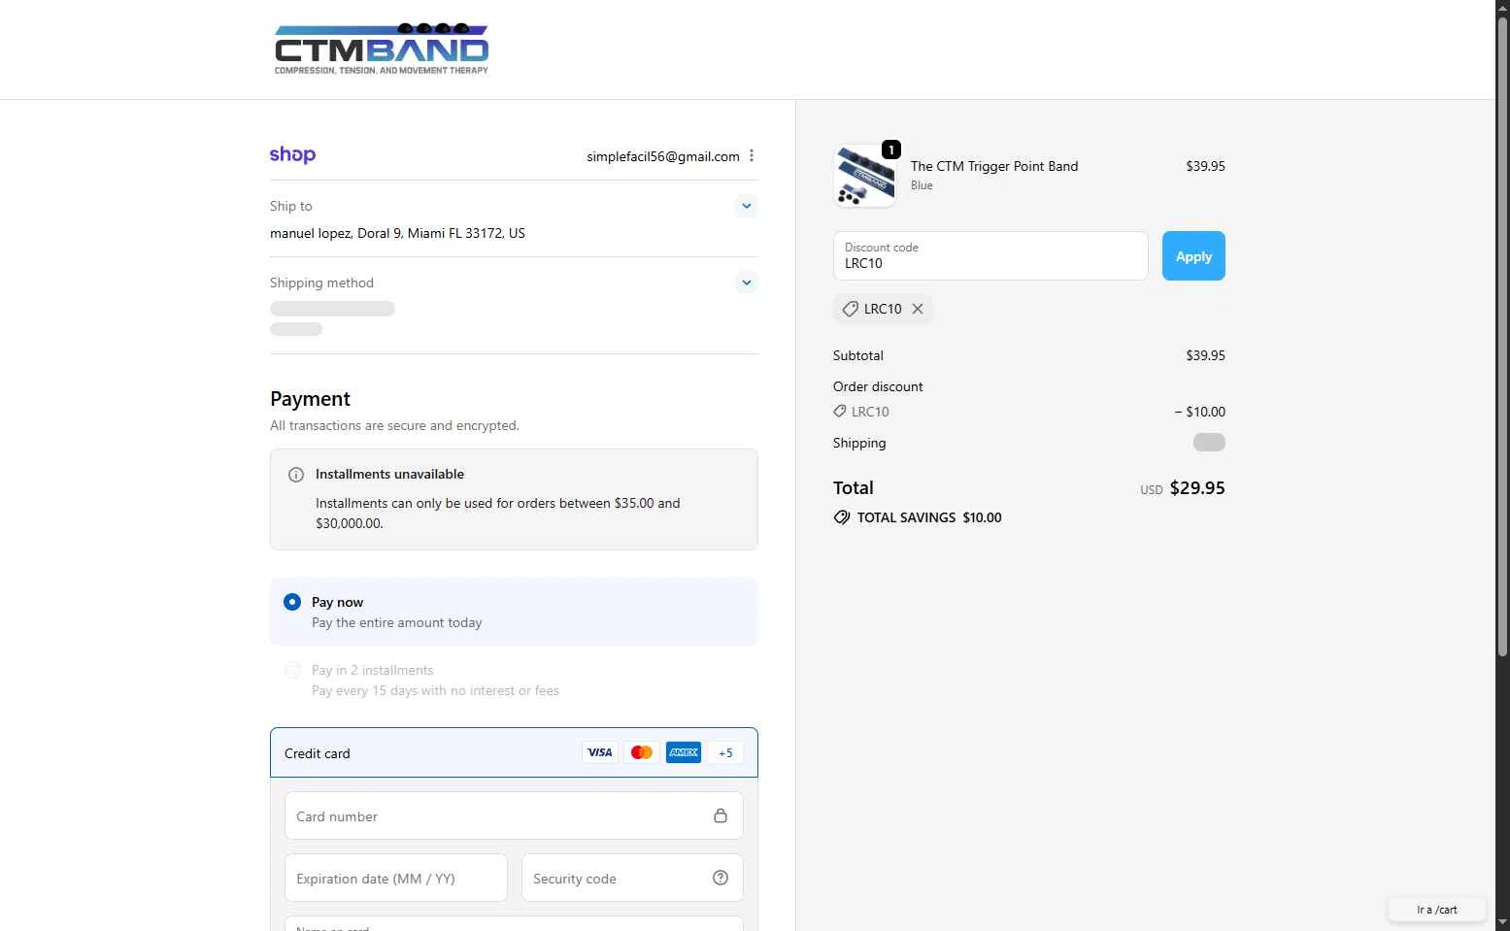The image size is (1510, 931).
Task: Click the CTM Band logo
Action: (x=382, y=50)
